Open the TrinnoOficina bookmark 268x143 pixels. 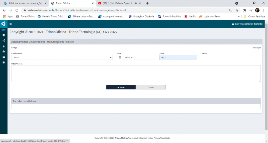pyautogui.click(x=25, y=16)
